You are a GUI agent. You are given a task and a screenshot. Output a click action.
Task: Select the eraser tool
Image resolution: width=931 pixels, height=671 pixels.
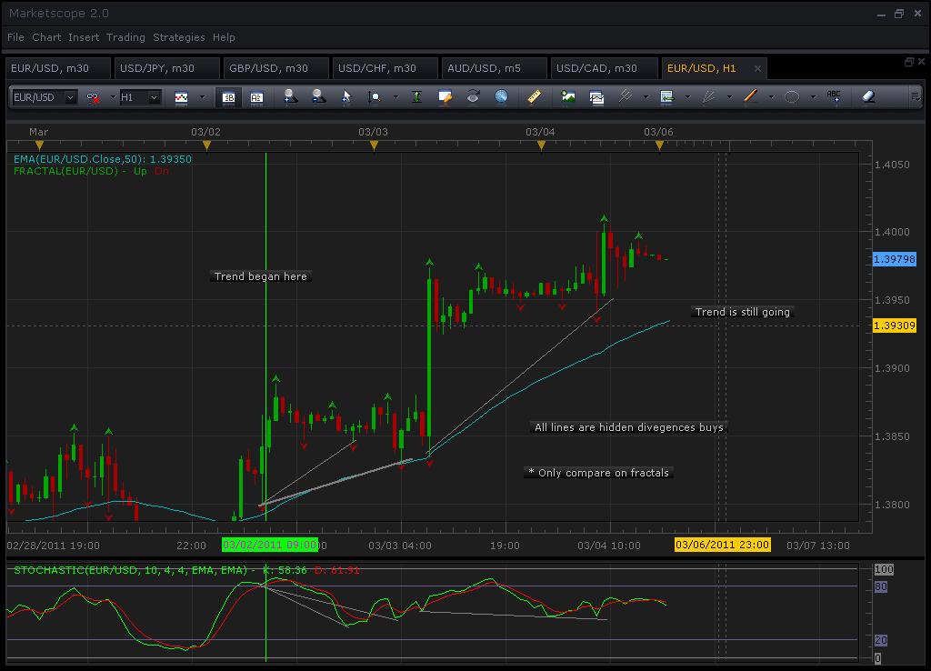coord(868,96)
